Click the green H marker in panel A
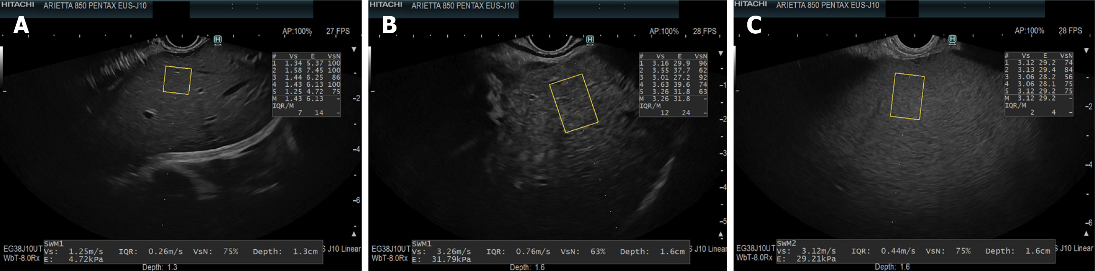Viewport: 1095px width, 271px height. (218, 40)
